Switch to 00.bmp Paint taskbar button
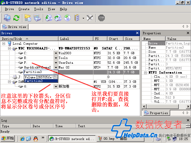 121,139
